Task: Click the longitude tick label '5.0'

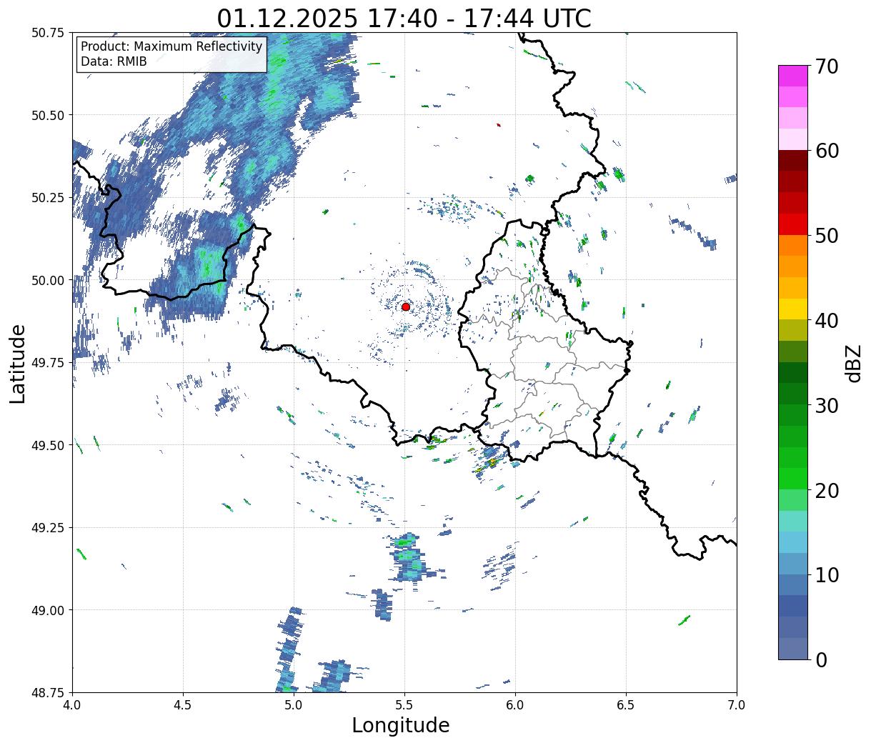Action: [294, 705]
